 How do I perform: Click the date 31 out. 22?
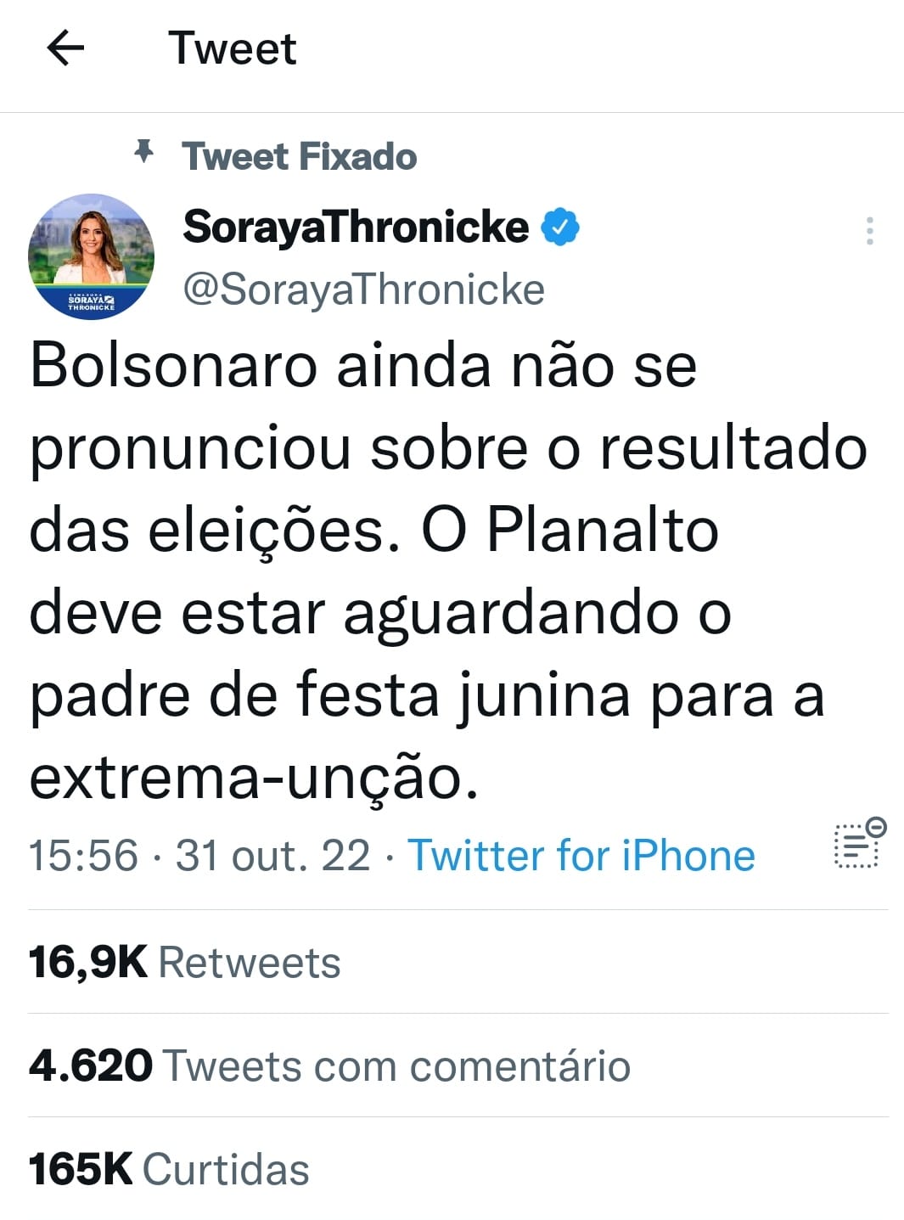(272, 855)
